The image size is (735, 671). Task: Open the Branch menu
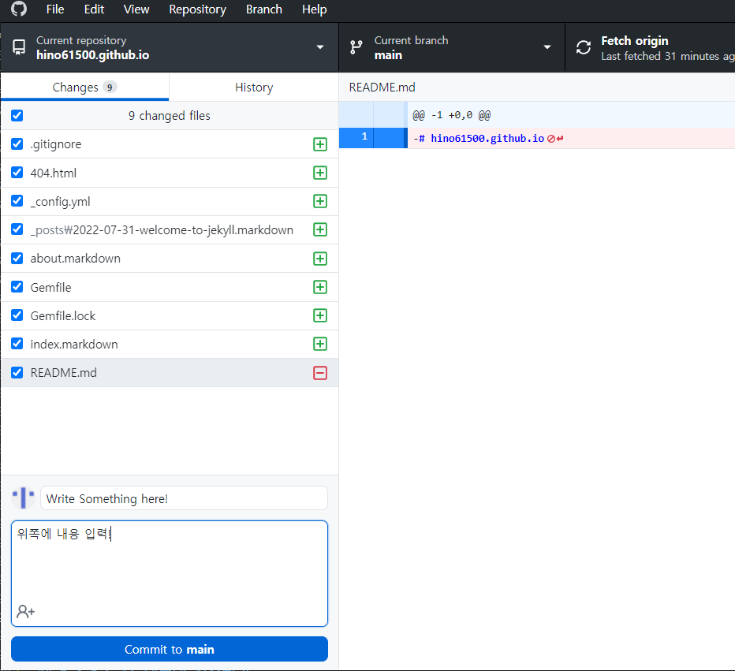(x=263, y=9)
